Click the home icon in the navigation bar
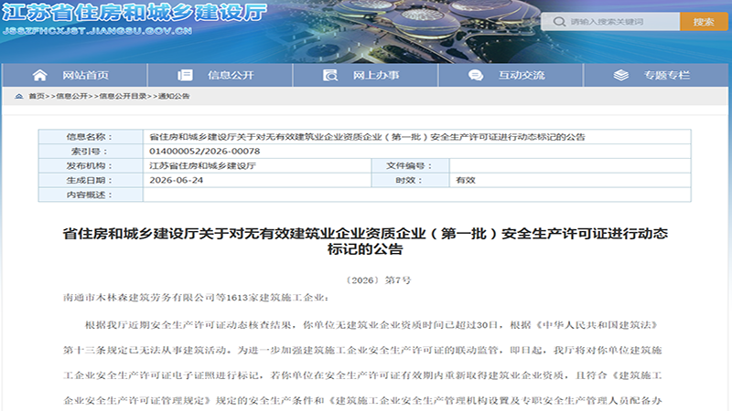 [x=39, y=75]
